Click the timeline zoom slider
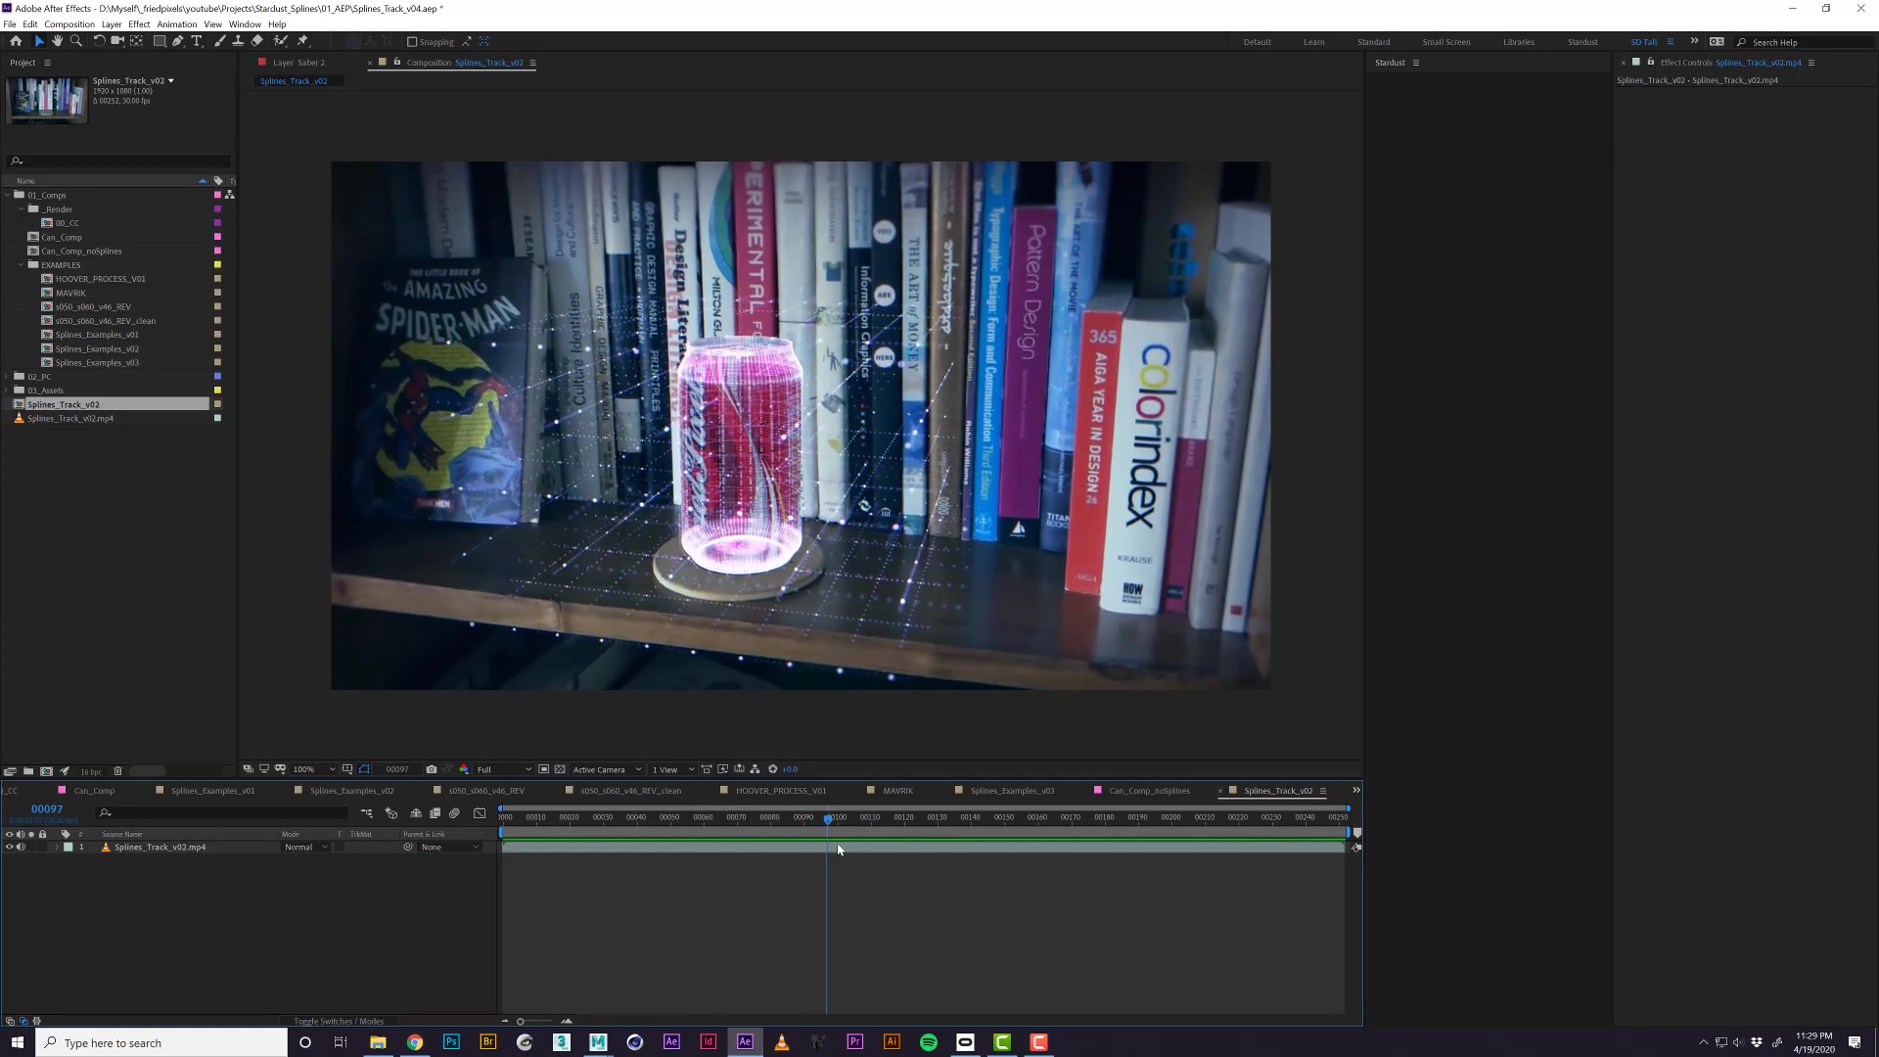This screenshot has width=1879, height=1057. click(535, 1022)
